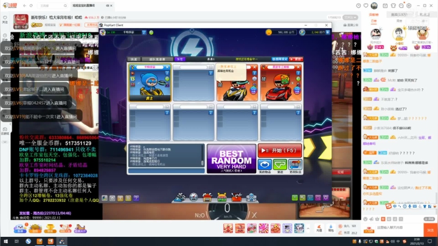This screenshot has width=438, height=246.
Task: Click the red Start (F5) button
Action: click(x=280, y=150)
